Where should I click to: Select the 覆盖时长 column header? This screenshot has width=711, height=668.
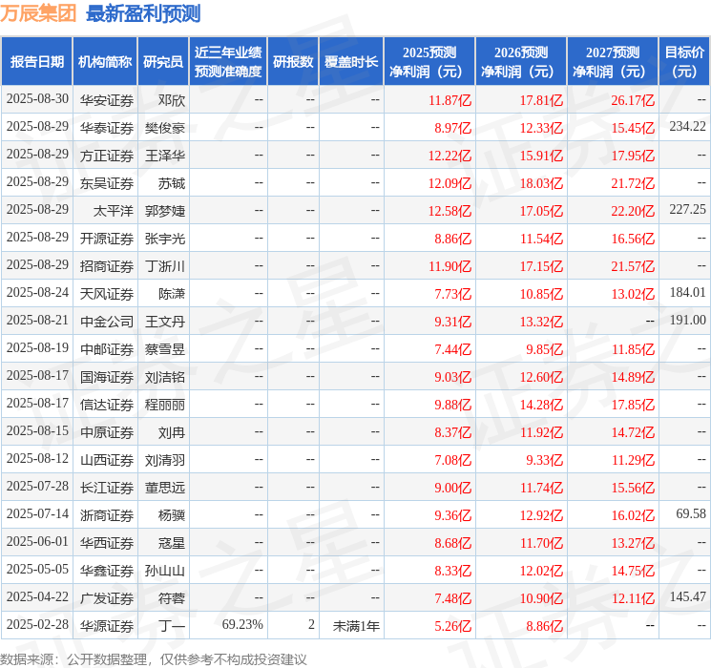pyautogui.click(x=351, y=62)
